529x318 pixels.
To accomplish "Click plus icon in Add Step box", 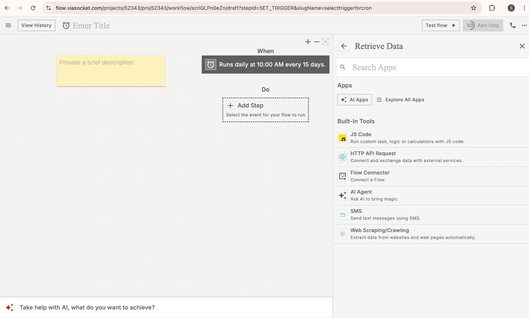I will pos(230,105).
